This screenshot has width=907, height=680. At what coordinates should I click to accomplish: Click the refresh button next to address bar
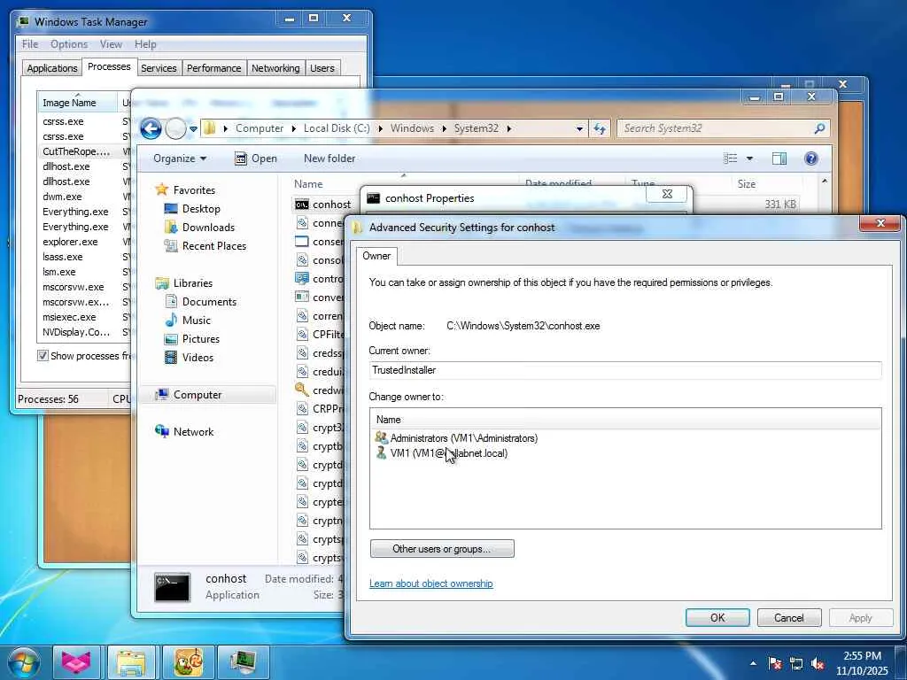tap(600, 128)
